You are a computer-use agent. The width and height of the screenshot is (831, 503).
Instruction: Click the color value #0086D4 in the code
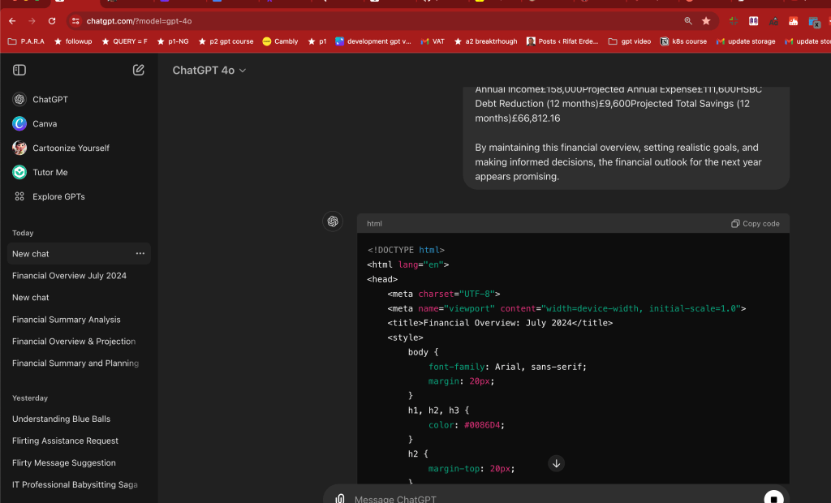[x=482, y=425]
